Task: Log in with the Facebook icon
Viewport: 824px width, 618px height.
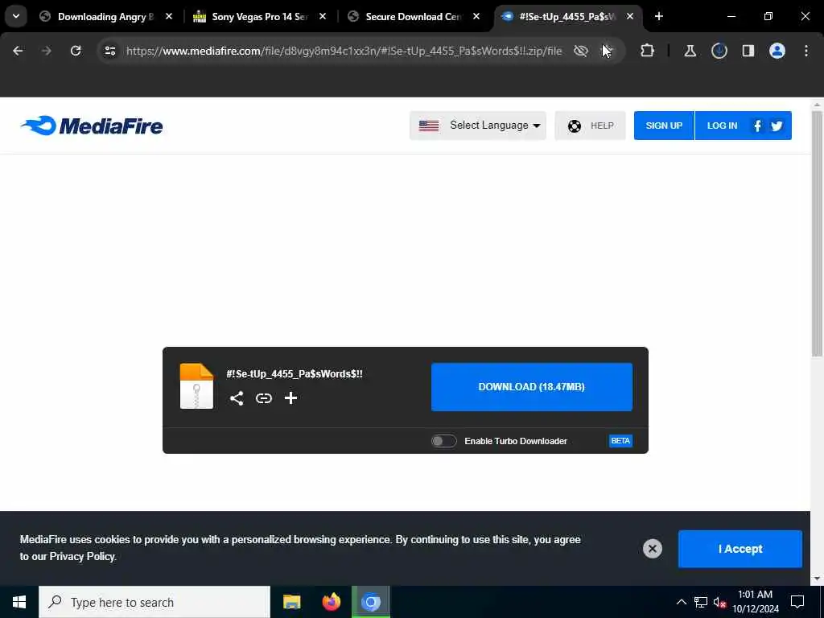Action: 757,126
